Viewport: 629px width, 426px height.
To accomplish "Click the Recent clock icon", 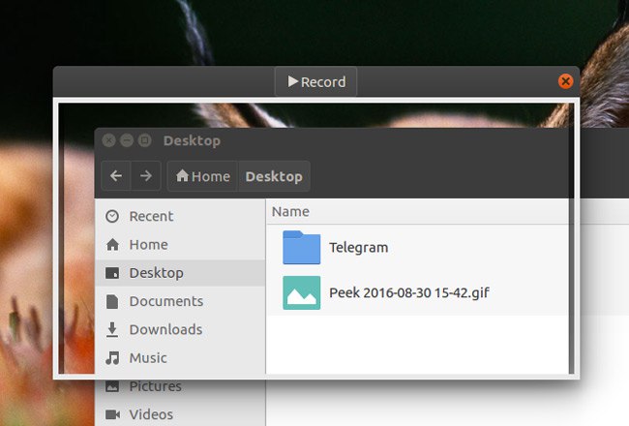I will [x=112, y=217].
